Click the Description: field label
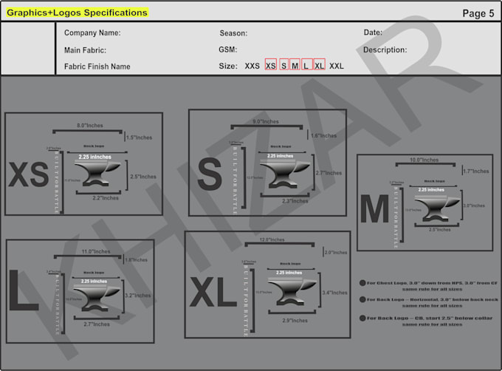The height and width of the screenshot is (371, 502). [x=385, y=50]
